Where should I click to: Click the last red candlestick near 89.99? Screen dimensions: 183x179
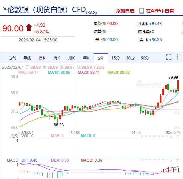178,85
